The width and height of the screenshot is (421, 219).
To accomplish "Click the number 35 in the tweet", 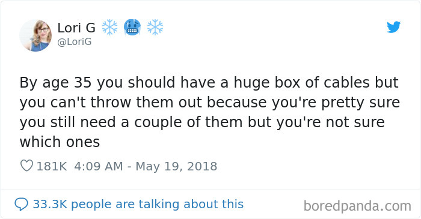I will [x=83, y=83].
